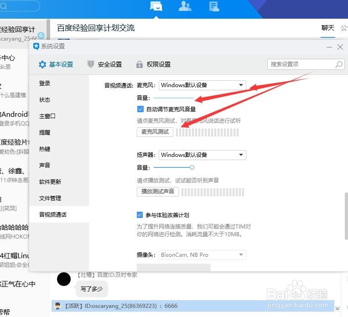Select the Android conversation in list
The height and width of the screenshot is (317, 348).
click(x=15, y=119)
